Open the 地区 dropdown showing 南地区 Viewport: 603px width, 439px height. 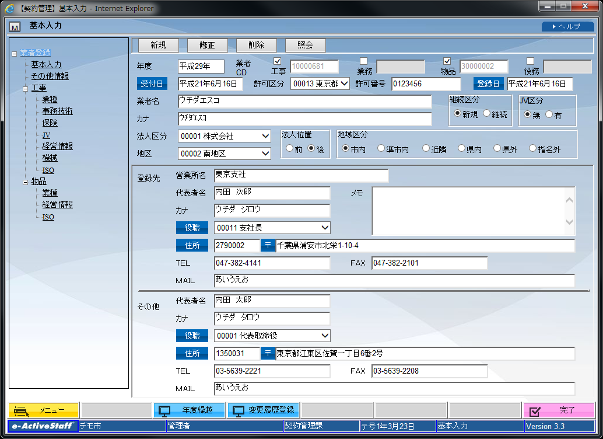point(224,154)
